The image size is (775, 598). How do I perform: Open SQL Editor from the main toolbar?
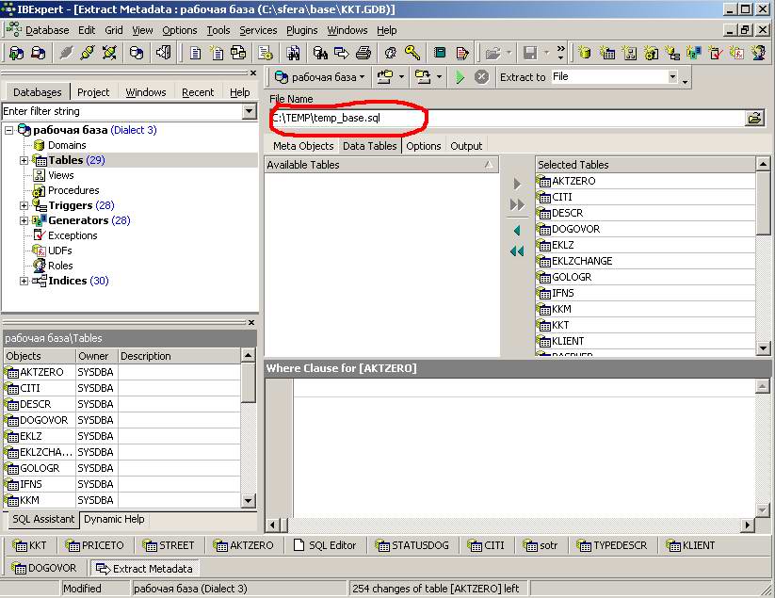[x=196, y=53]
